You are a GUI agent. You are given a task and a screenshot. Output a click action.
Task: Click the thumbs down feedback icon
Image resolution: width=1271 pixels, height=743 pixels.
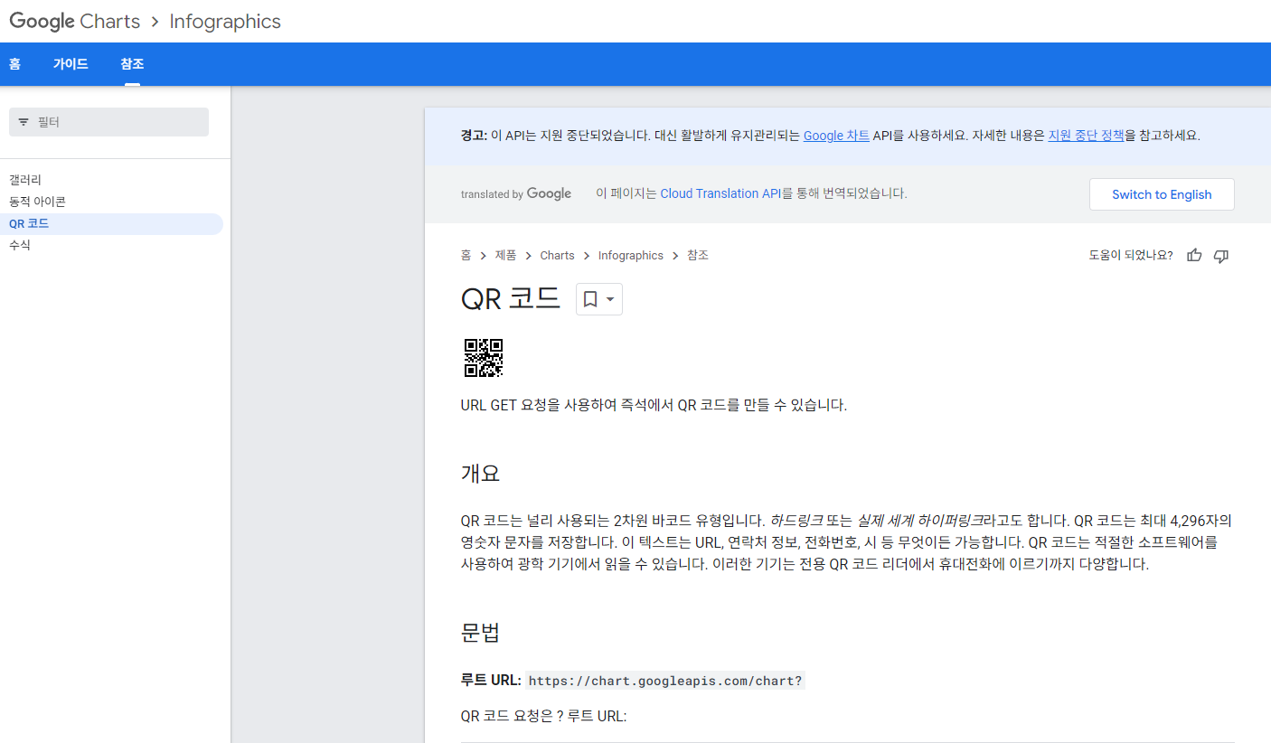[x=1221, y=256]
